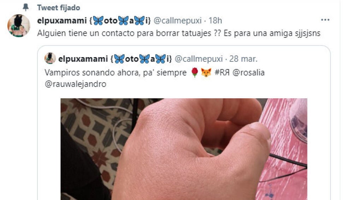The height and width of the screenshot is (200, 353).
Task: Click the butterfly emoji after 'oto' in top name
Action: click(123, 20)
